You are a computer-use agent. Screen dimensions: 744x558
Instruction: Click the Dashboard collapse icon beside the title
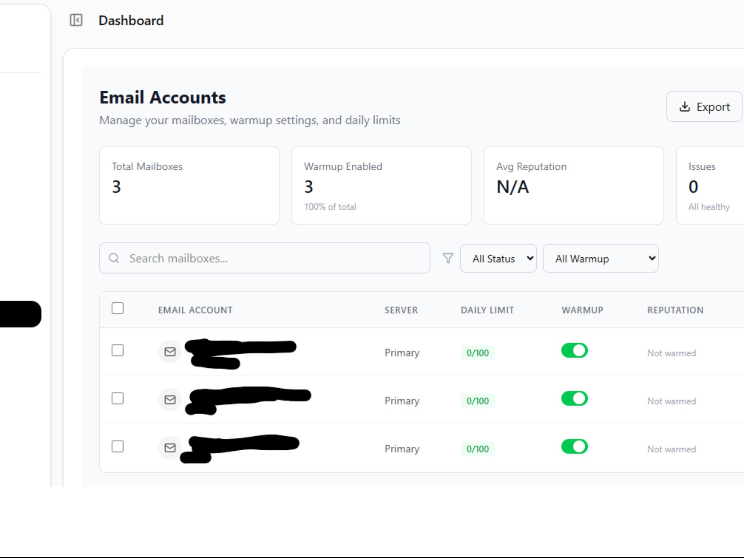click(76, 20)
